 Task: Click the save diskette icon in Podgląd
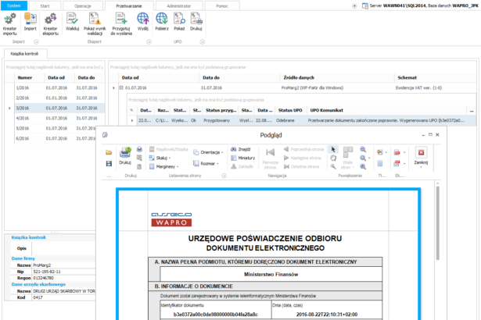pyautogui.click(x=109, y=164)
